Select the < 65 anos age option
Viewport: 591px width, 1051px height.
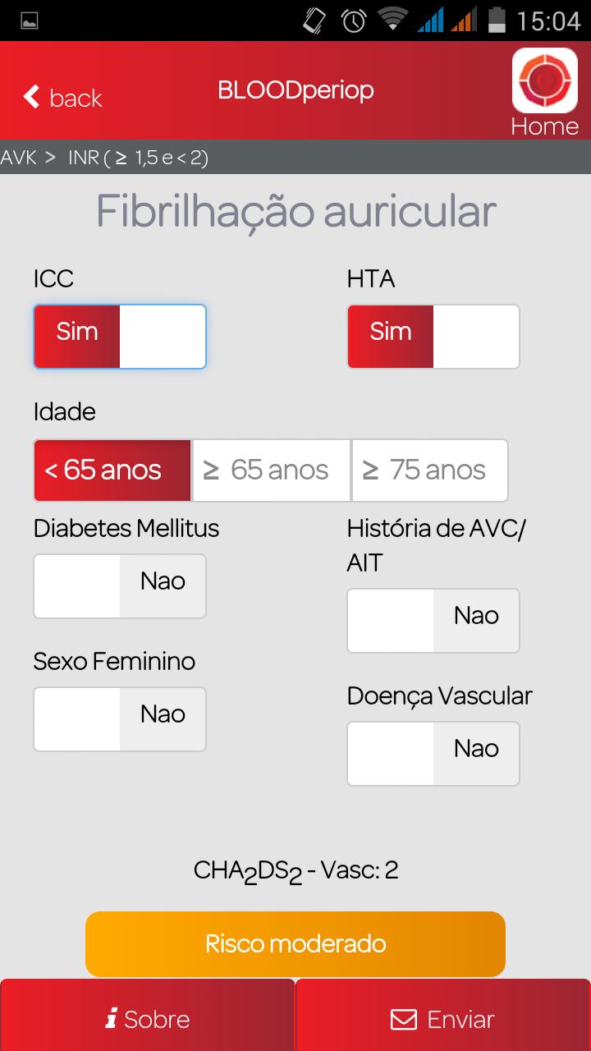[112, 470]
